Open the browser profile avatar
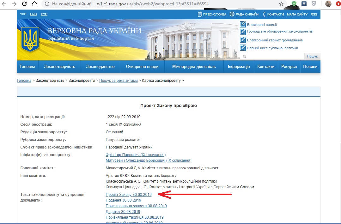Viewport: 341px width, 224px height. tap(328, 4)
